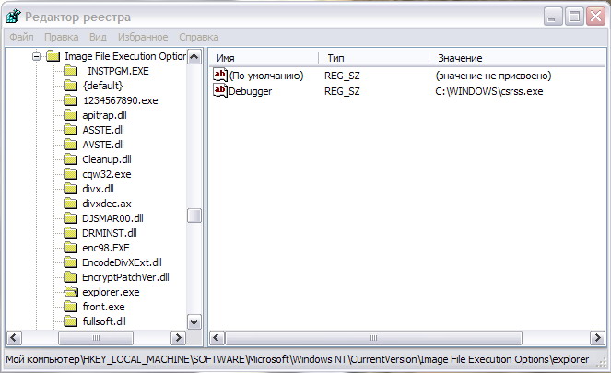The width and height of the screenshot is (611, 373).
Task: Click the divx.dll folder icon
Action: pyautogui.click(x=71, y=189)
